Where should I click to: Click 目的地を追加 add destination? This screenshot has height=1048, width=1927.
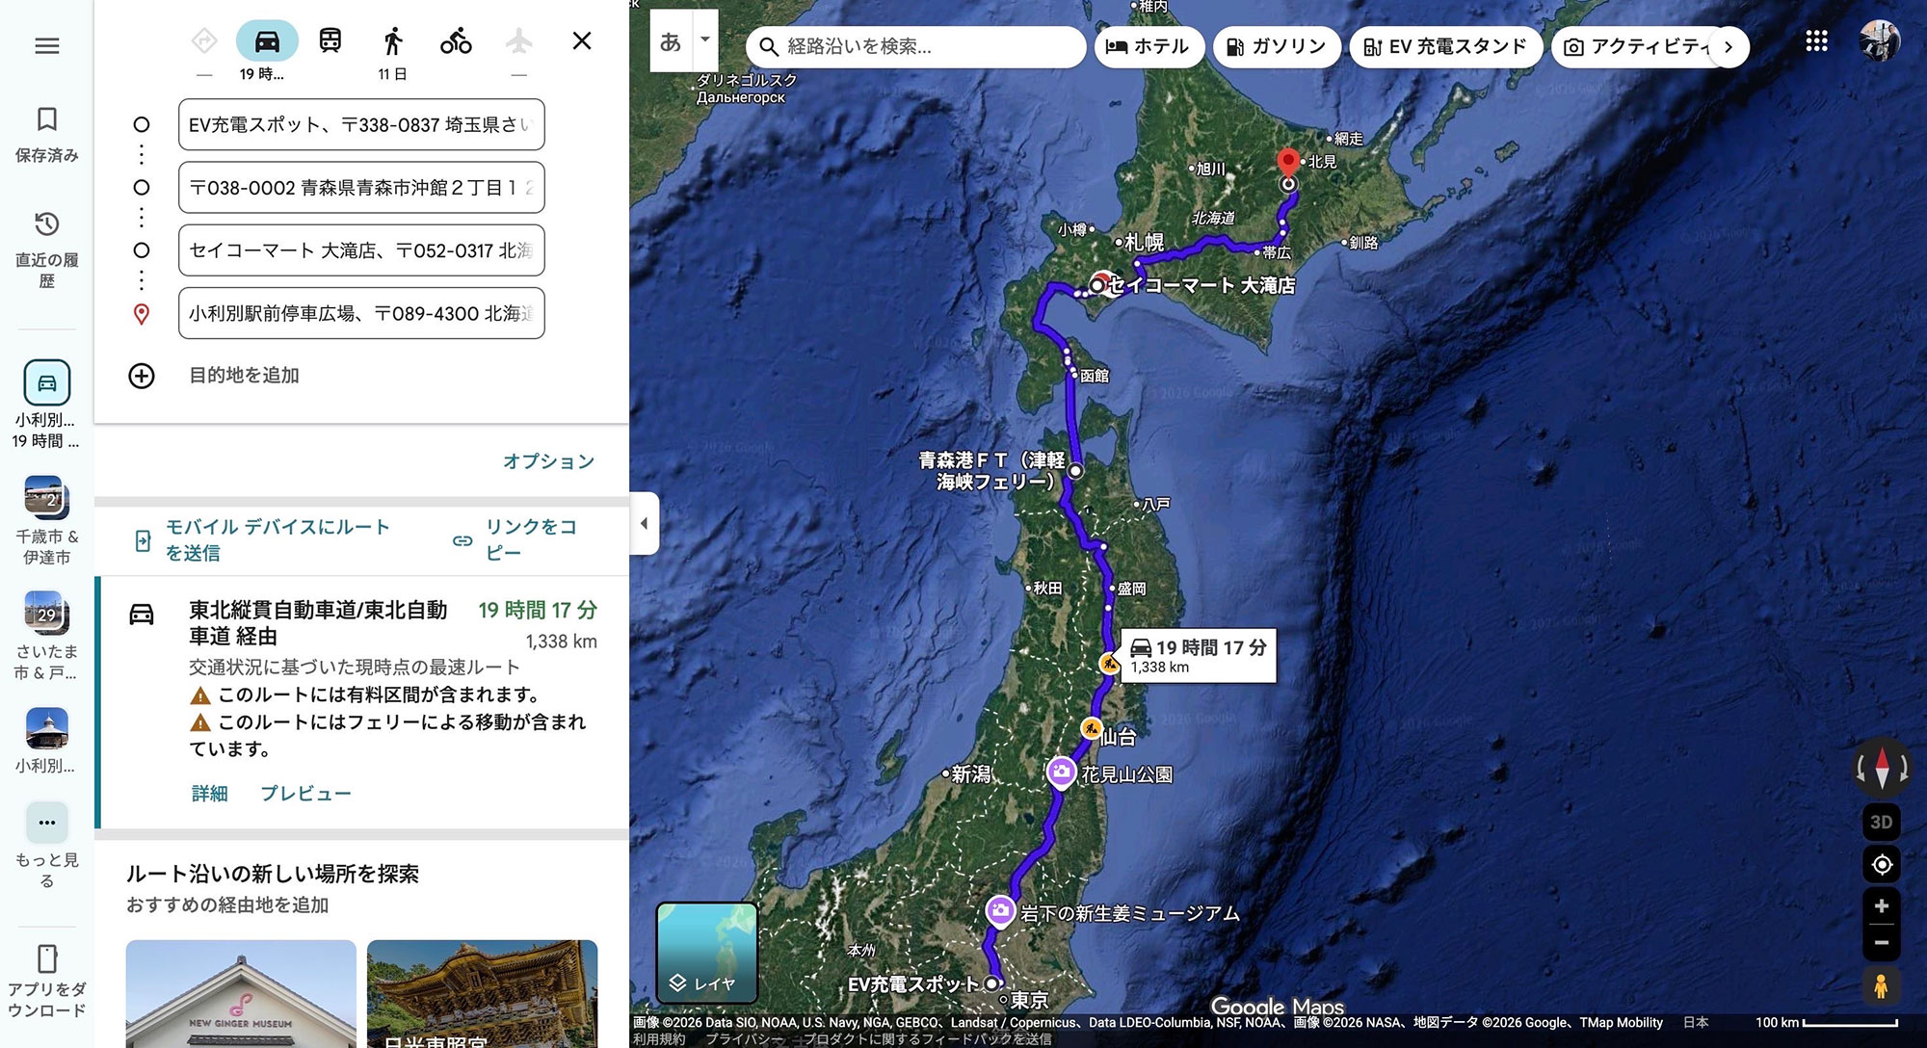[243, 376]
